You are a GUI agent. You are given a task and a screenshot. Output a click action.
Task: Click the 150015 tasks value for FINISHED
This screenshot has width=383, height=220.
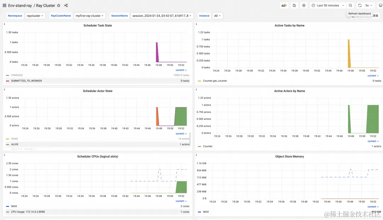click(181, 75)
